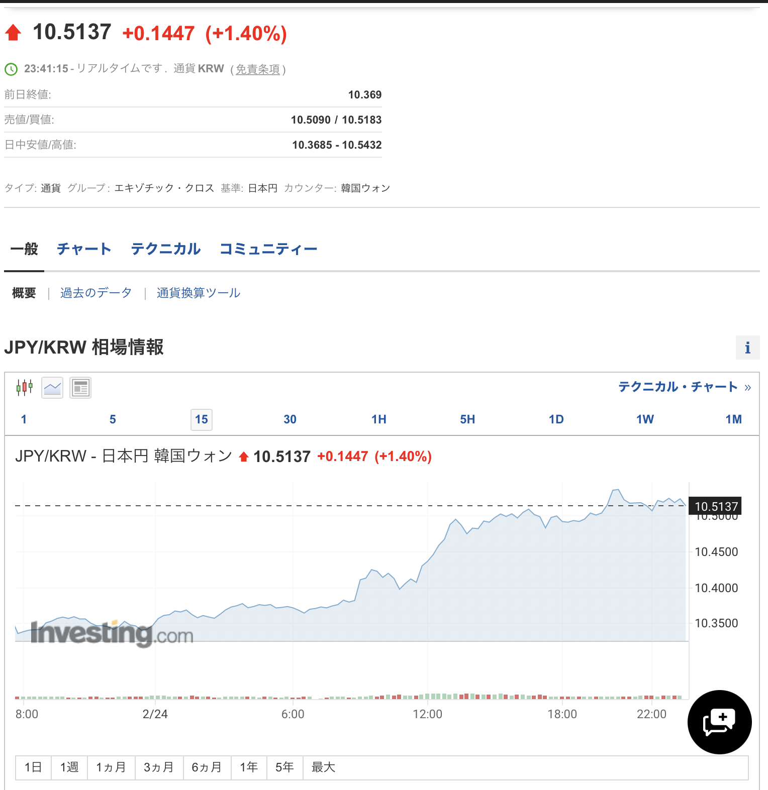Select the 15-minute interval
Screen dimensions: 768x790
click(x=202, y=419)
